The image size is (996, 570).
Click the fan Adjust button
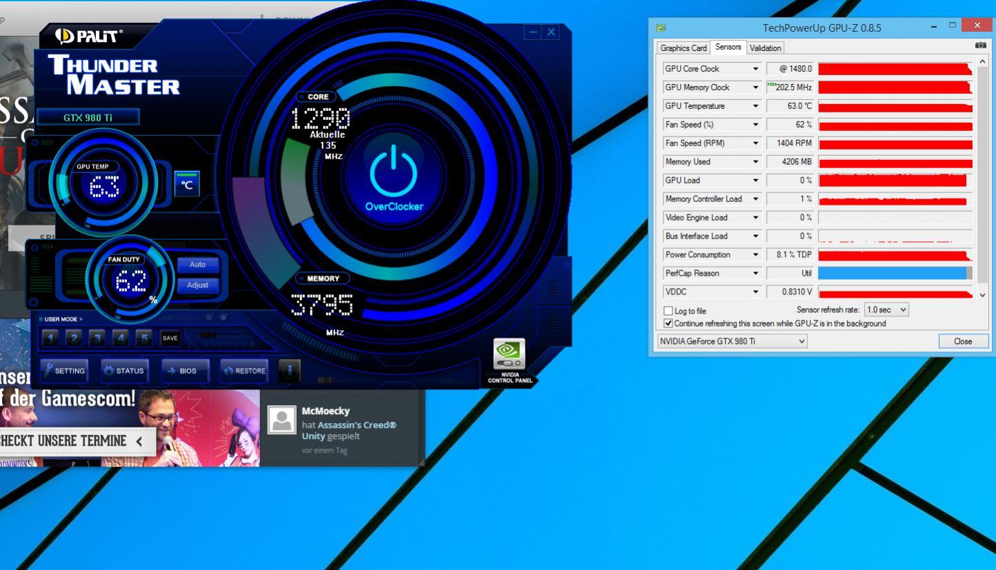pos(197,285)
